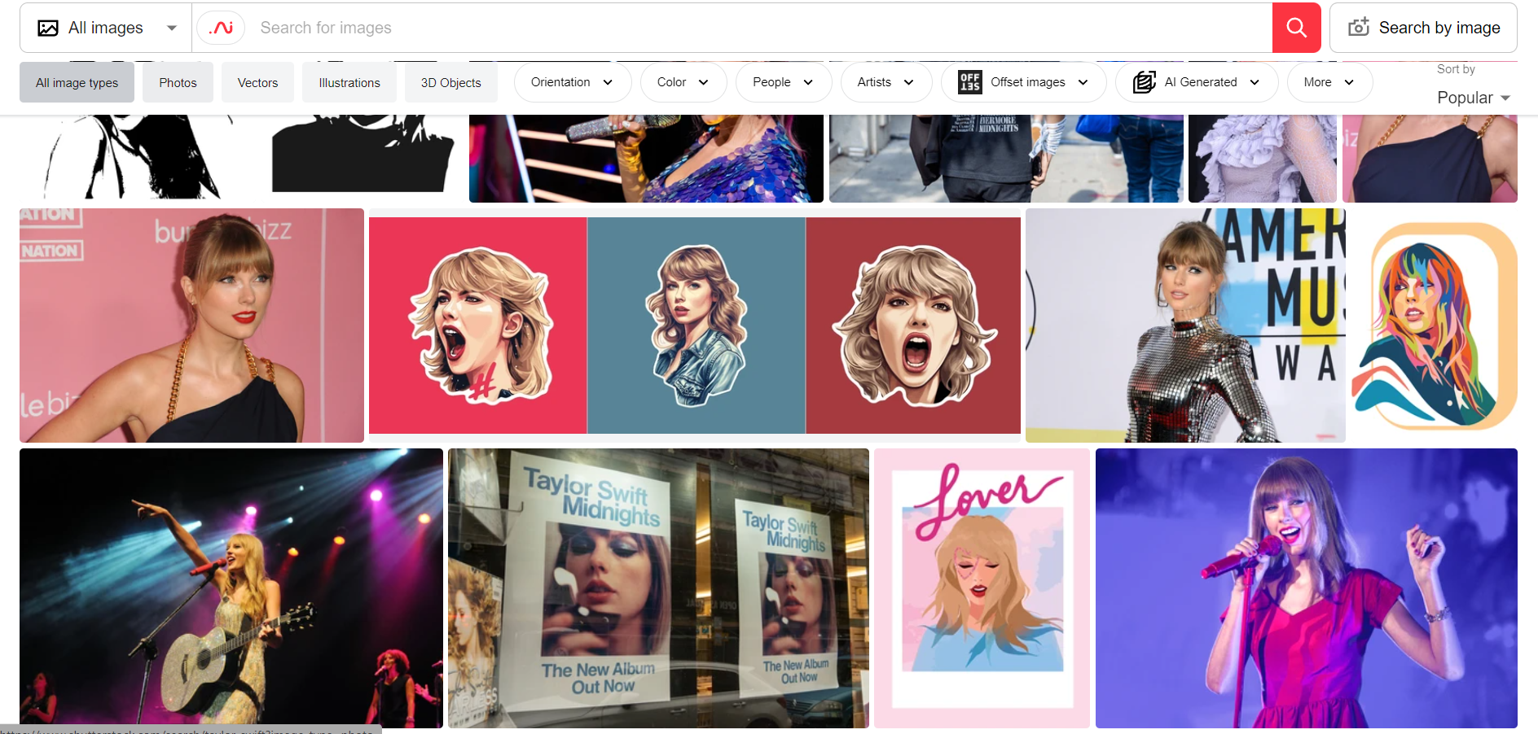The width and height of the screenshot is (1538, 734).
Task: Open the blue sequin outfit stage photo
Action: click(646, 158)
